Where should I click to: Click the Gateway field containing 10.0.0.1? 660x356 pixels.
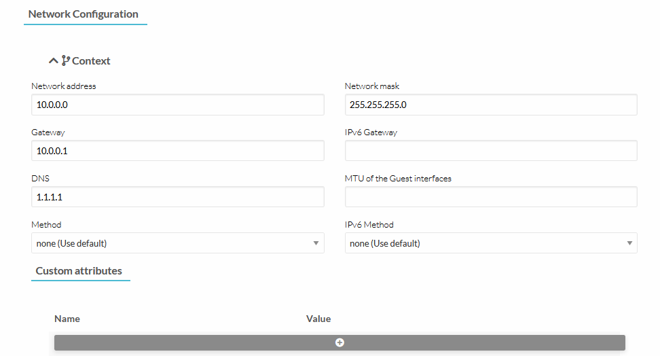point(177,151)
